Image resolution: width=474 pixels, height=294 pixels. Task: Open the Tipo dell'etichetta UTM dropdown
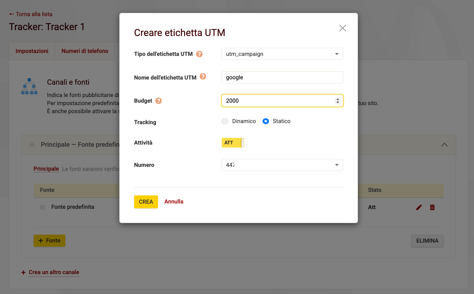tap(337, 54)
